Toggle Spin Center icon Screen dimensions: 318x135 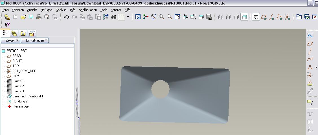146,17
